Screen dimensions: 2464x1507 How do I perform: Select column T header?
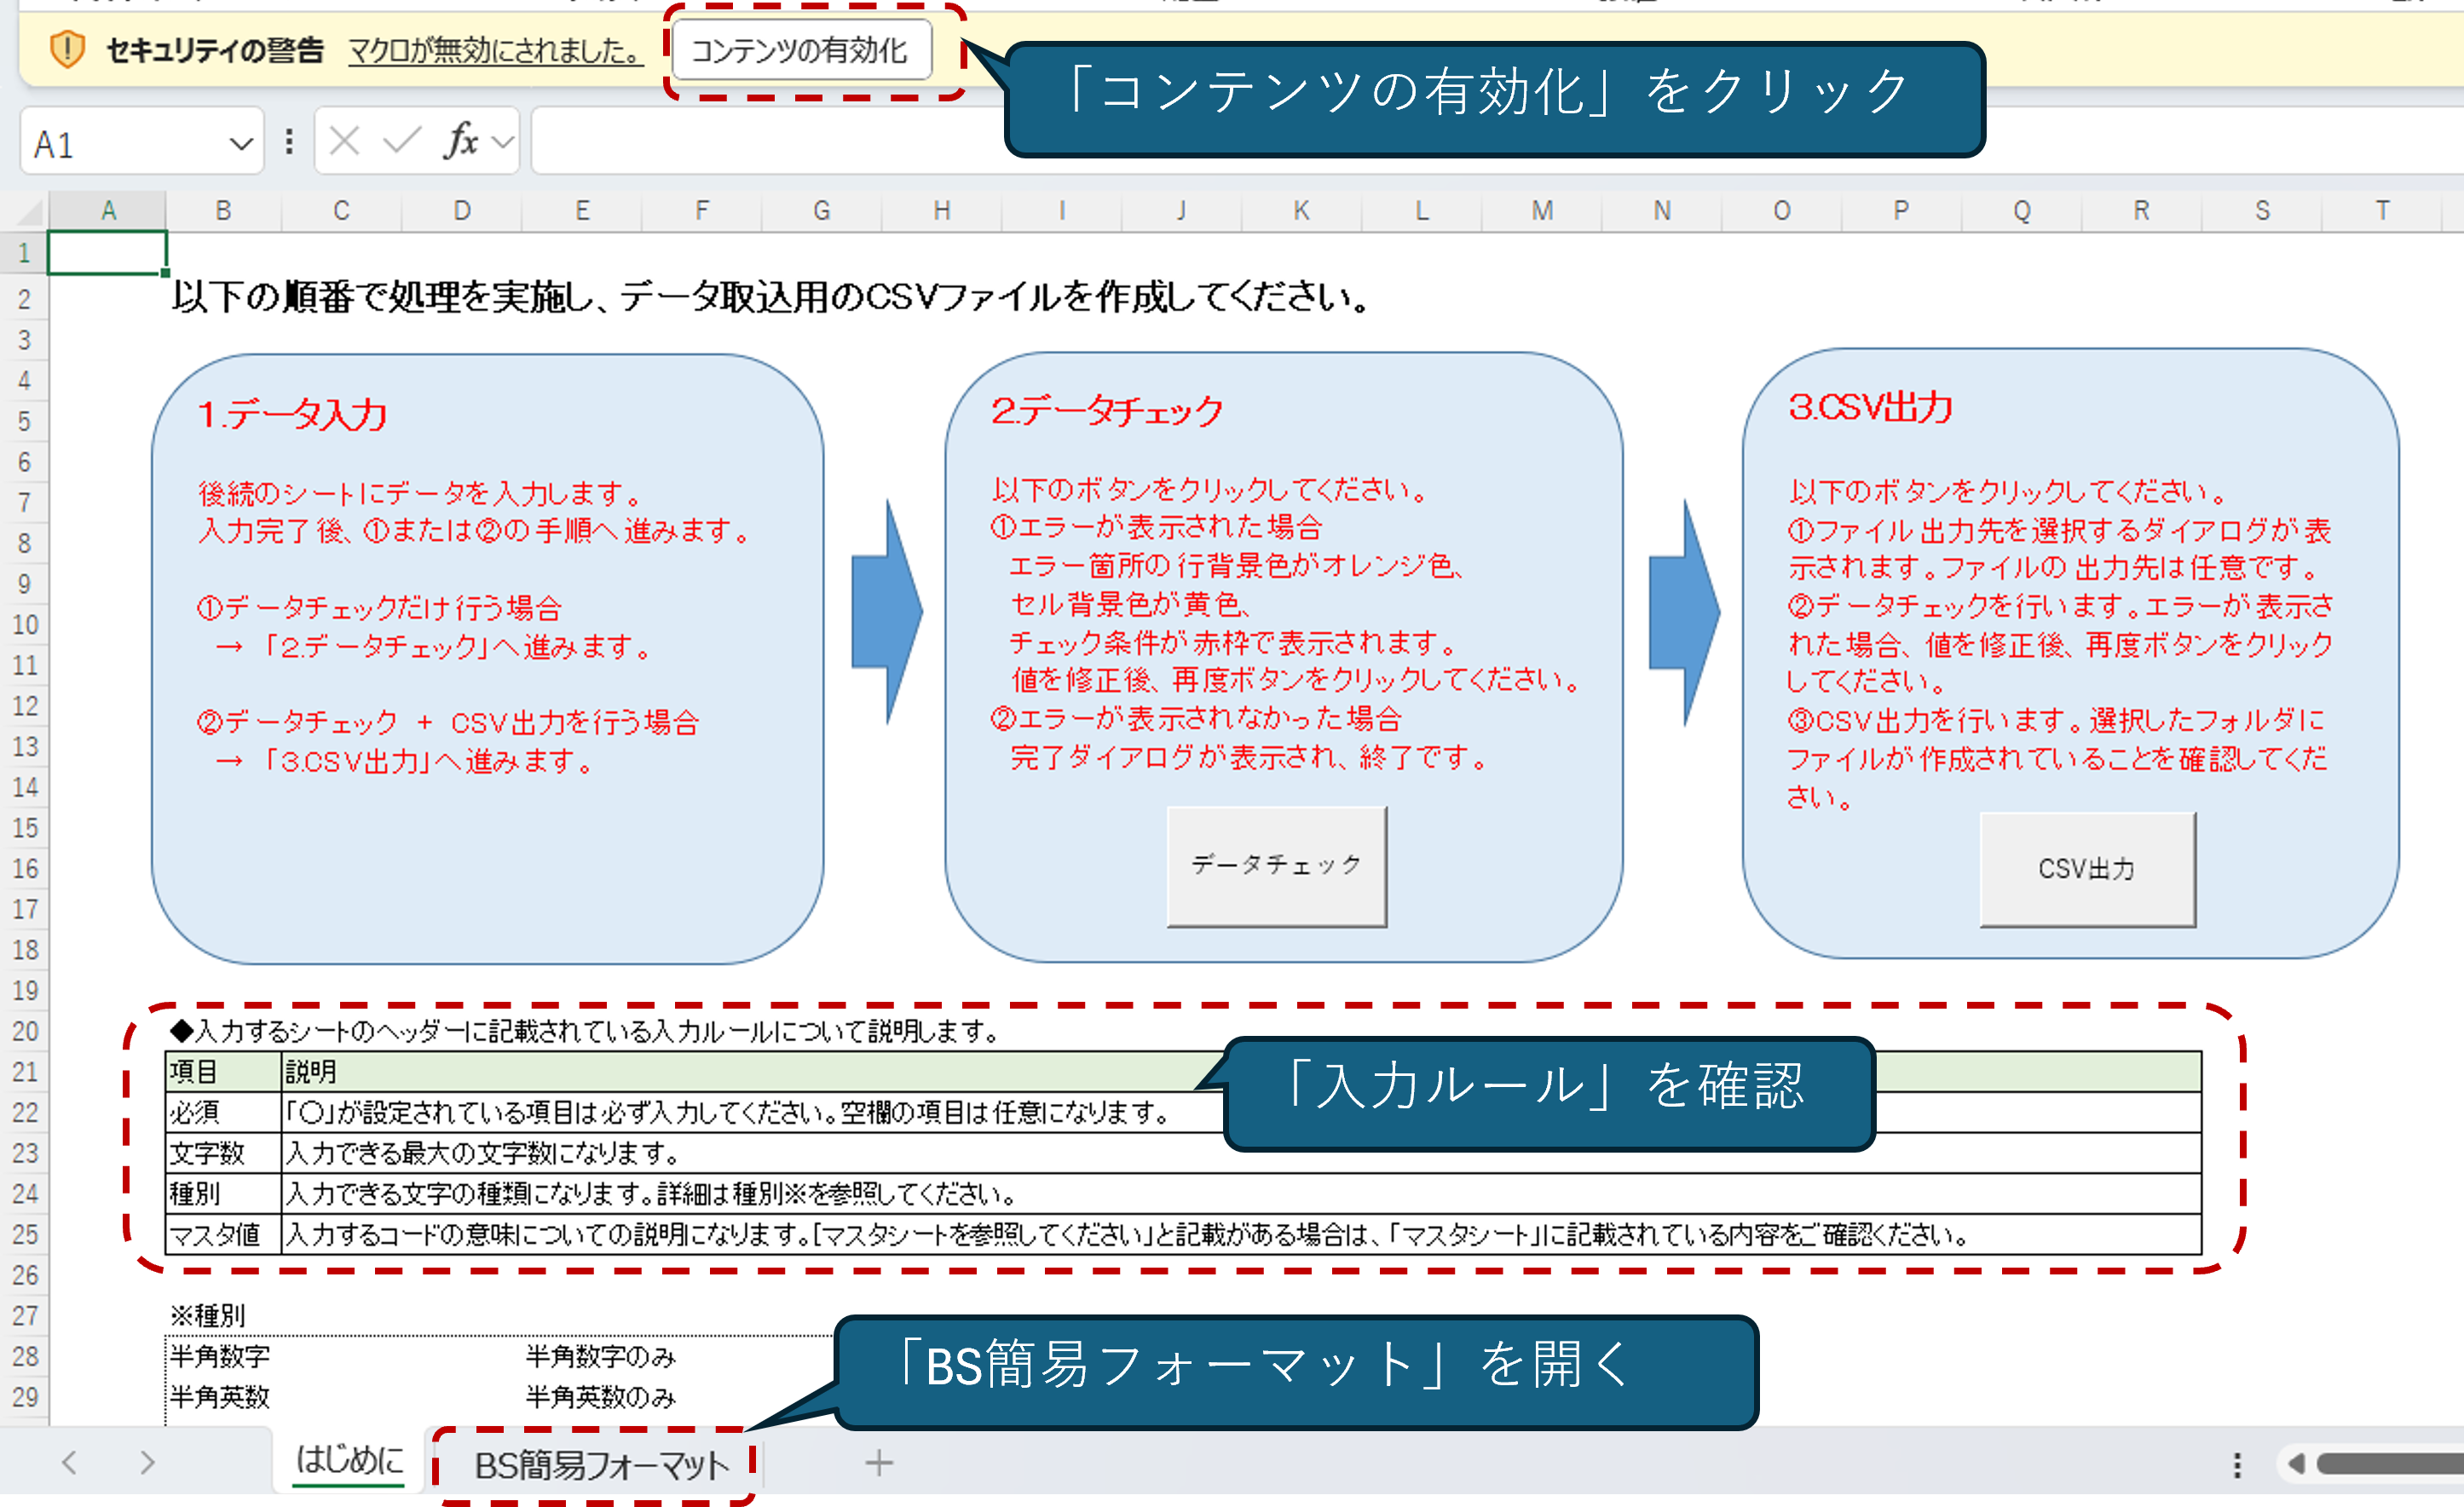2383,211
